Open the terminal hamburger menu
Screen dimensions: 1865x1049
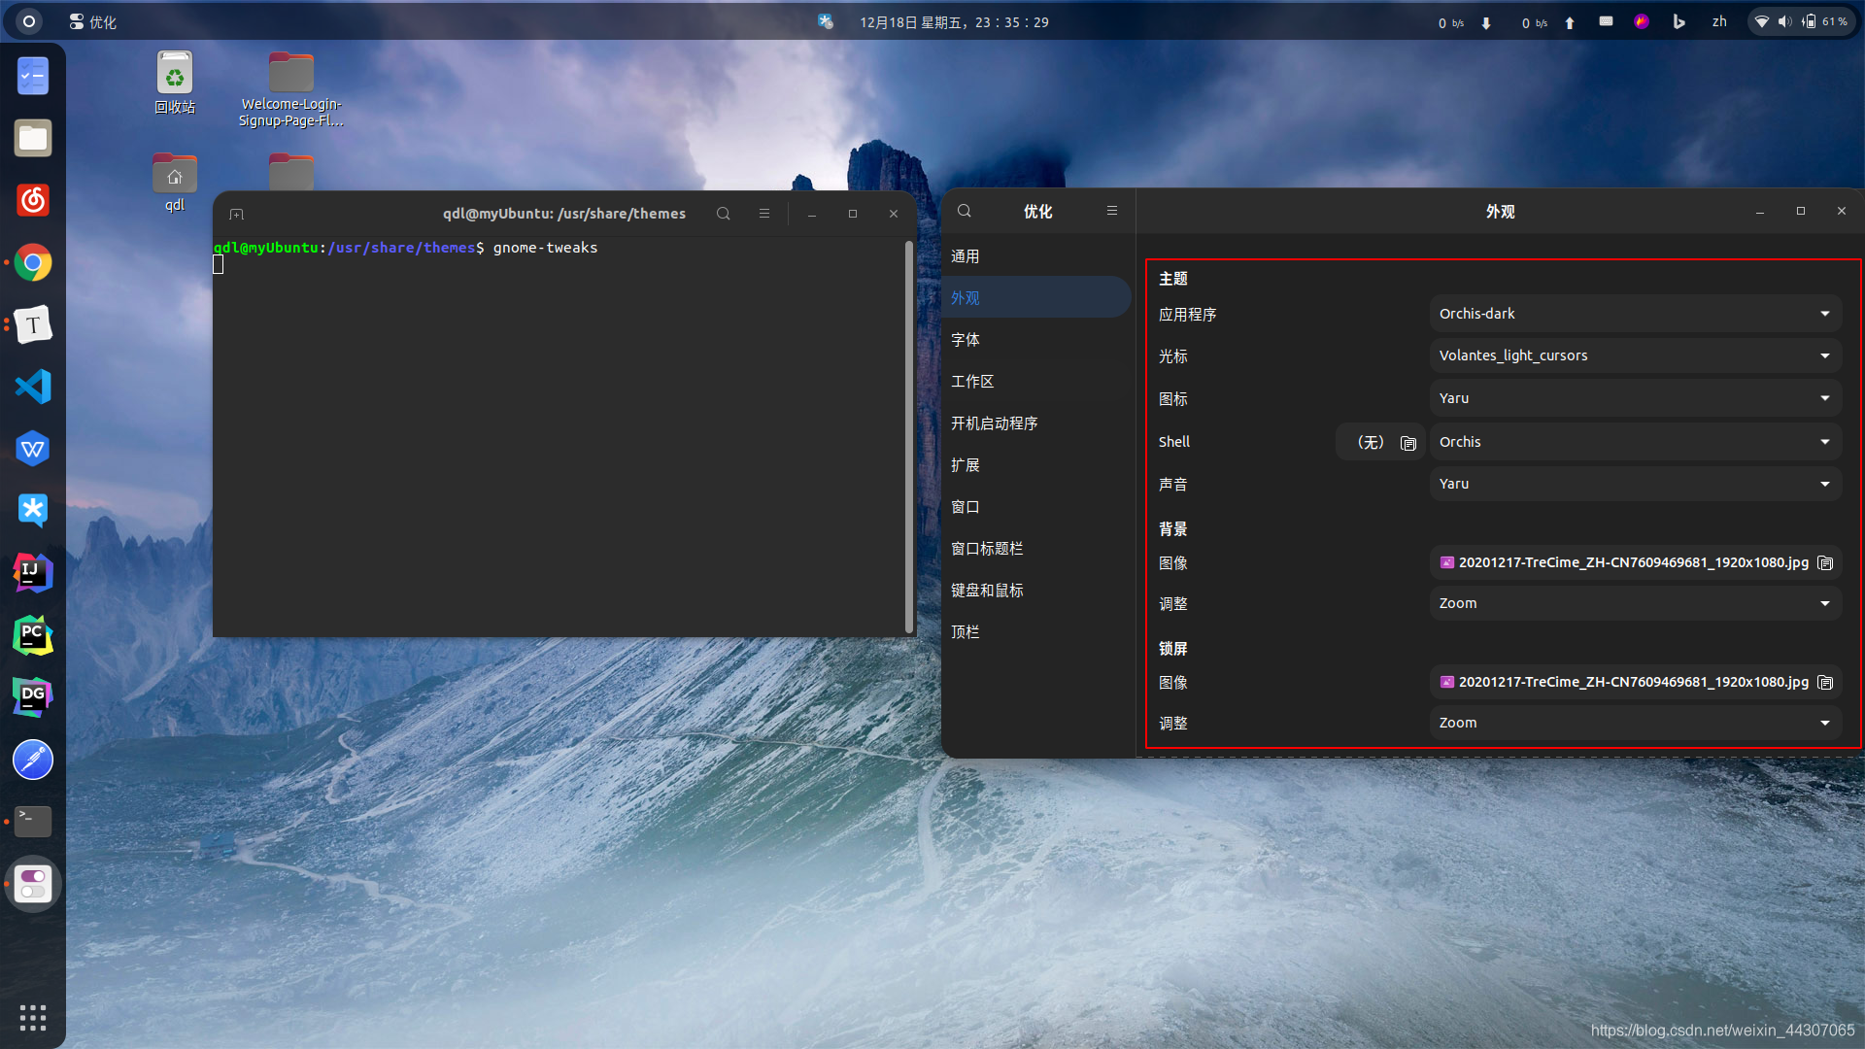(x=764, y=214)
